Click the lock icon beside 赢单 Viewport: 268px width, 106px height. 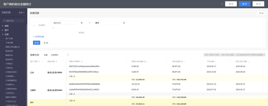pos(124,23)
